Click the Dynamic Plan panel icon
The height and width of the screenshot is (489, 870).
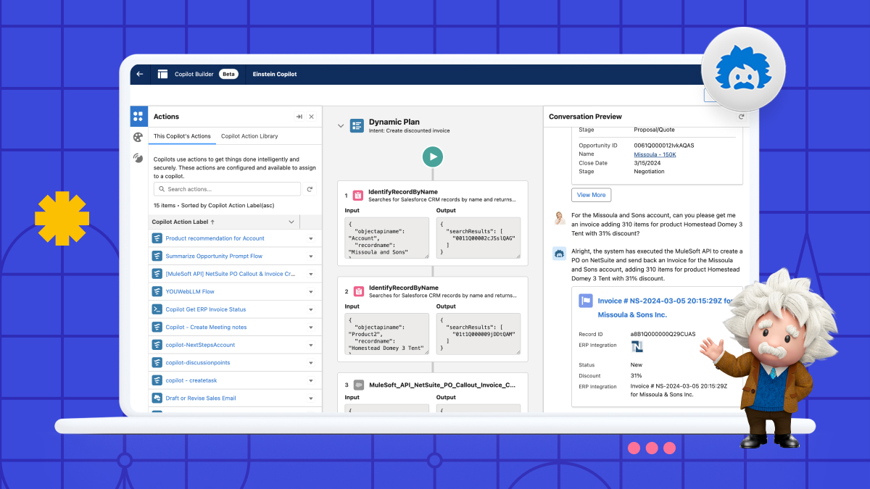coord(357,125)
